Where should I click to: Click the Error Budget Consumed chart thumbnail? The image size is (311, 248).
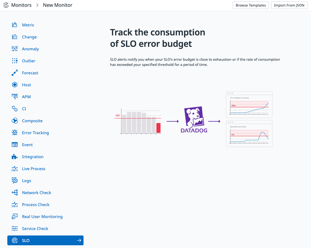[249, 105]
